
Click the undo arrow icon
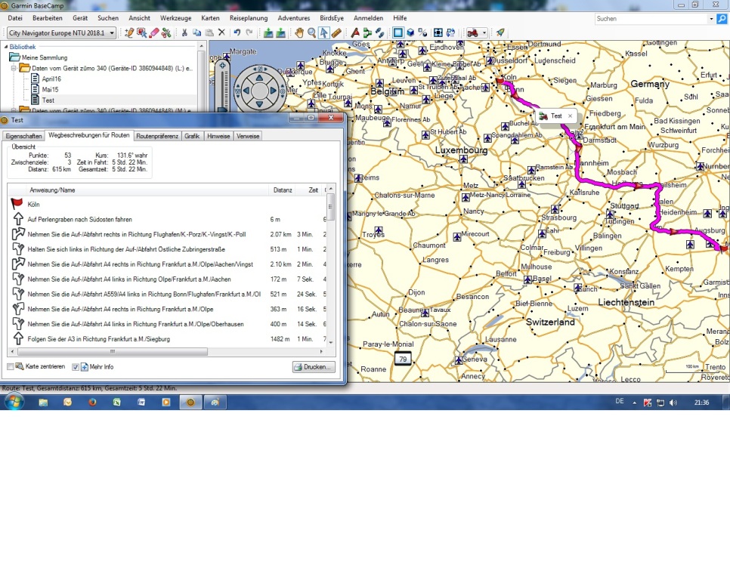(237, 33)
